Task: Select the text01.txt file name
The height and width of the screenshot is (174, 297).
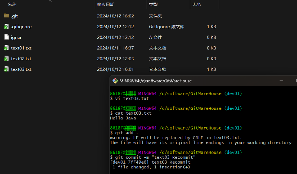Action: click(21, 48)
